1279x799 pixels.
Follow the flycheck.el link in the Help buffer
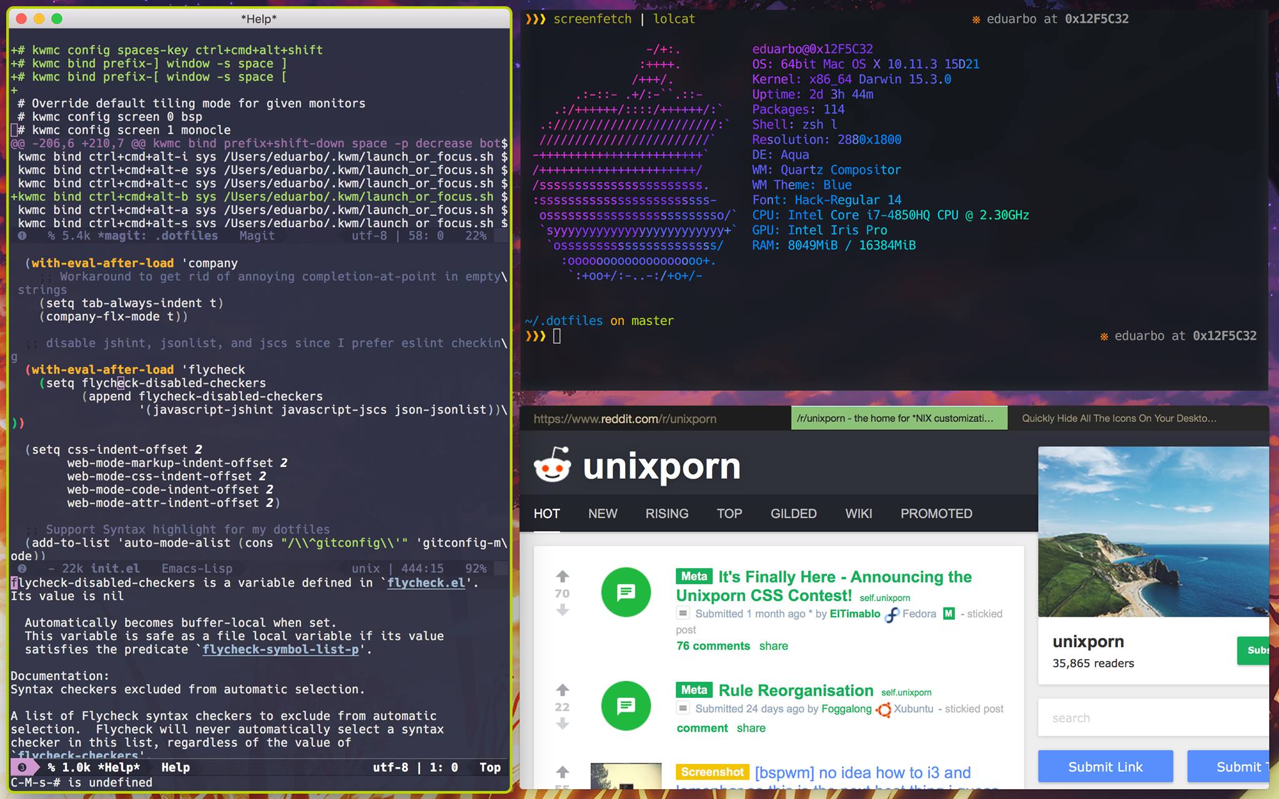tap(426, 582)
